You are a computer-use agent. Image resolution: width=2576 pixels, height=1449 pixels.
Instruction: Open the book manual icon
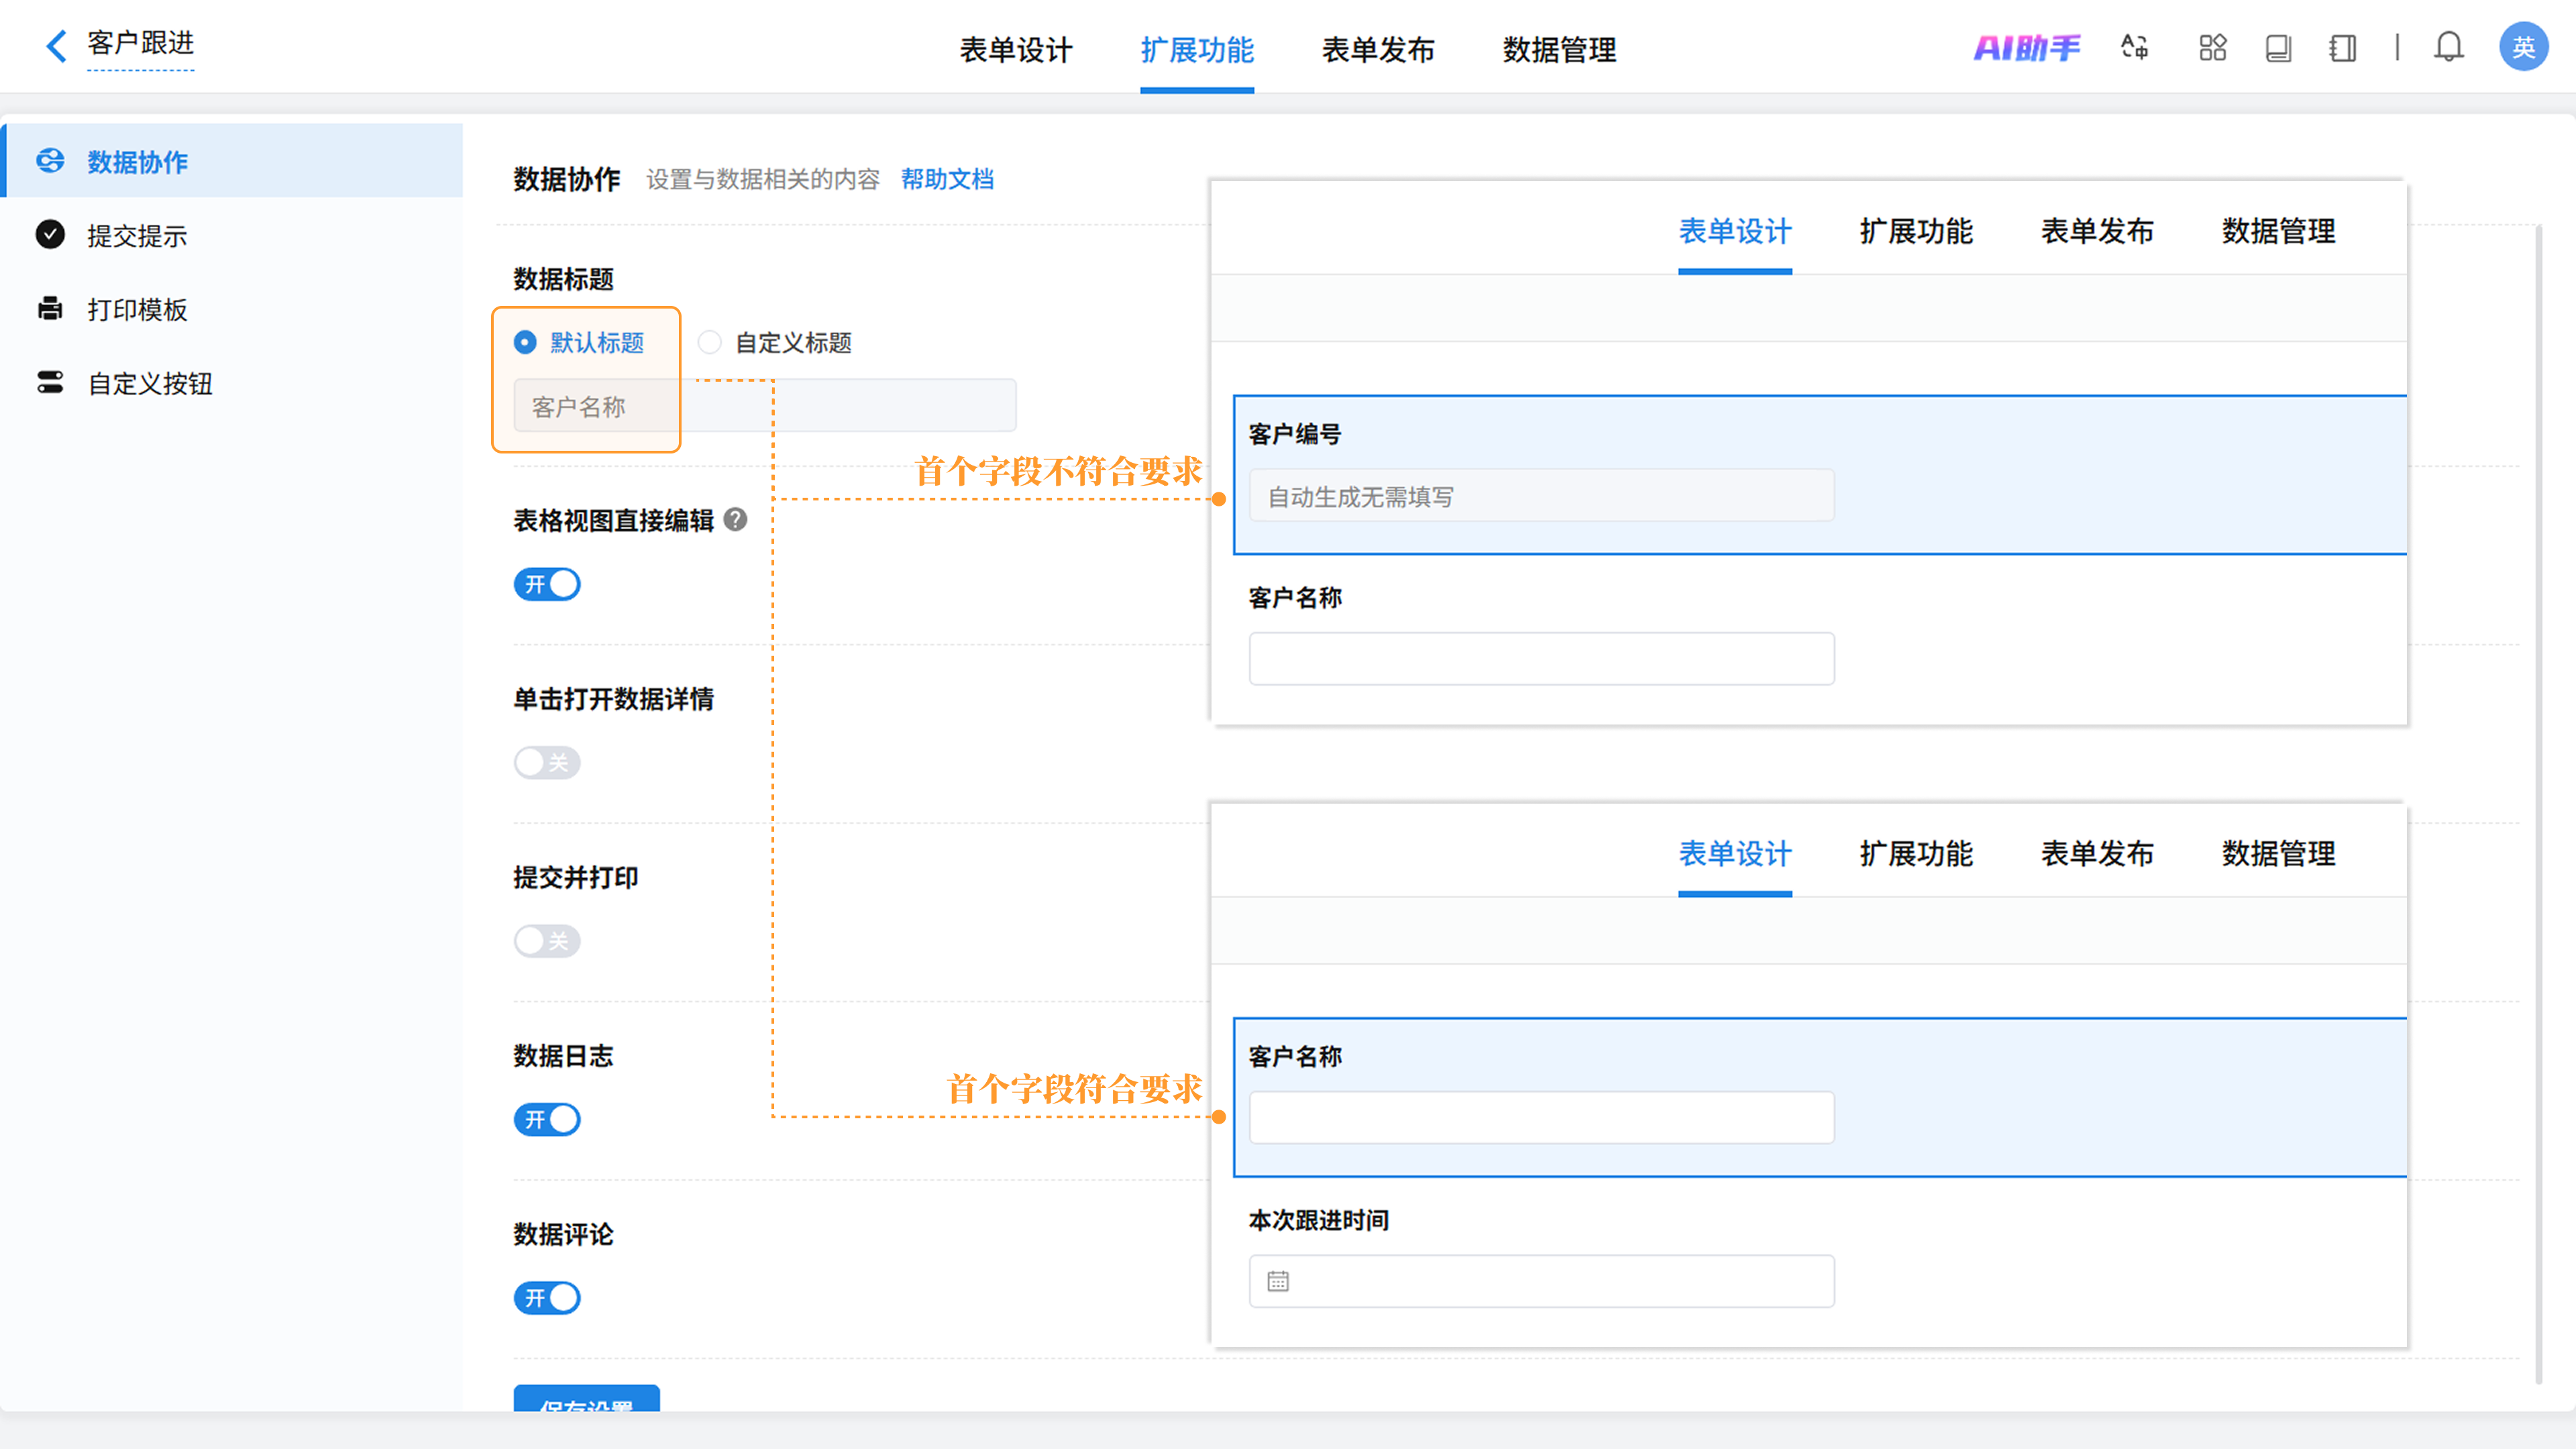click(x=2278, y=47)
